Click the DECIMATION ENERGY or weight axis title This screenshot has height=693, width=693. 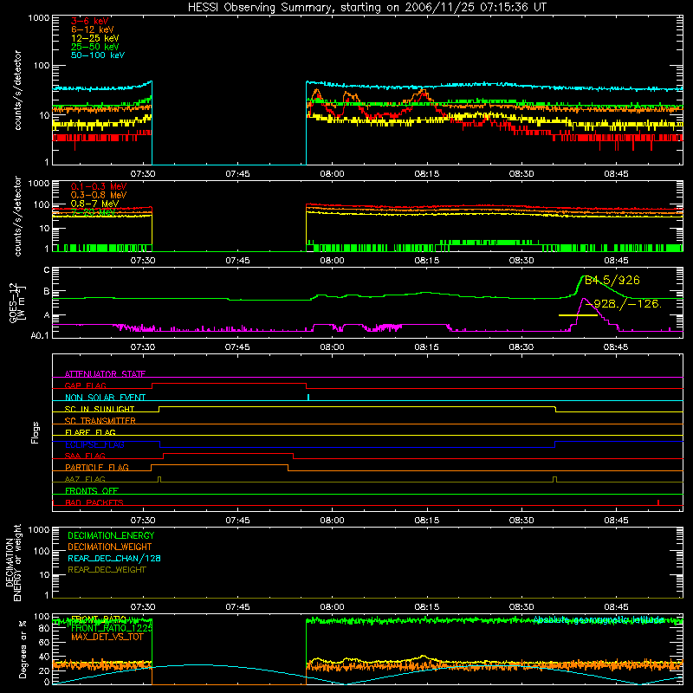[13, 562]
